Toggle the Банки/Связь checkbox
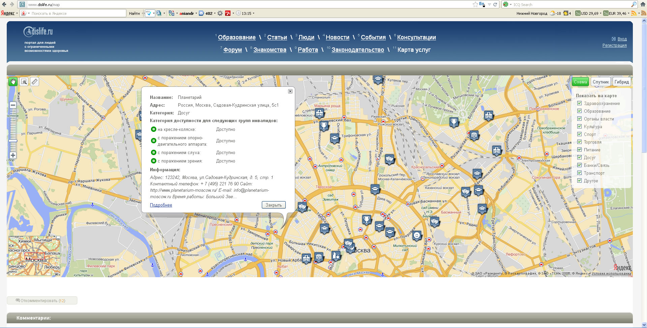Viewport: 647px width, 328px height. click(x=580, y=165)
